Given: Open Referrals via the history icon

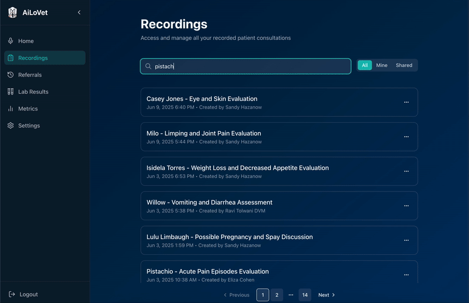Looking at the screenshot, I should pyautogui.click(x=11, y=75).
